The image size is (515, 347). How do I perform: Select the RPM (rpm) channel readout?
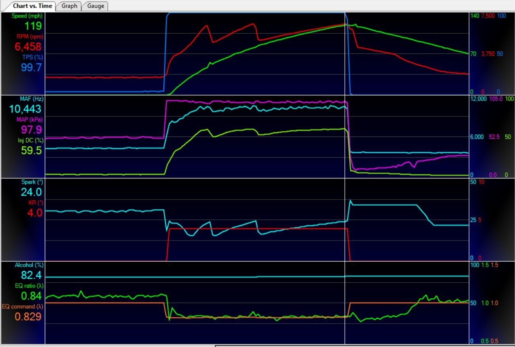tap(28, 47)
